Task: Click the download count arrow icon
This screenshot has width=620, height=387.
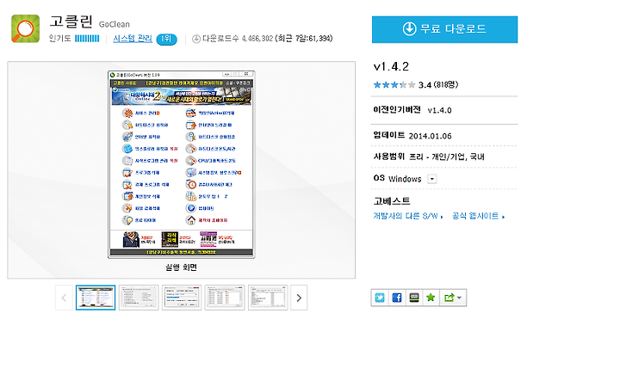Action: (196, 39)
